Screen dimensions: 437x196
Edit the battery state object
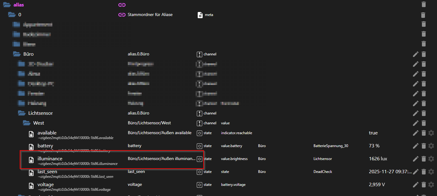coord(415,146)
